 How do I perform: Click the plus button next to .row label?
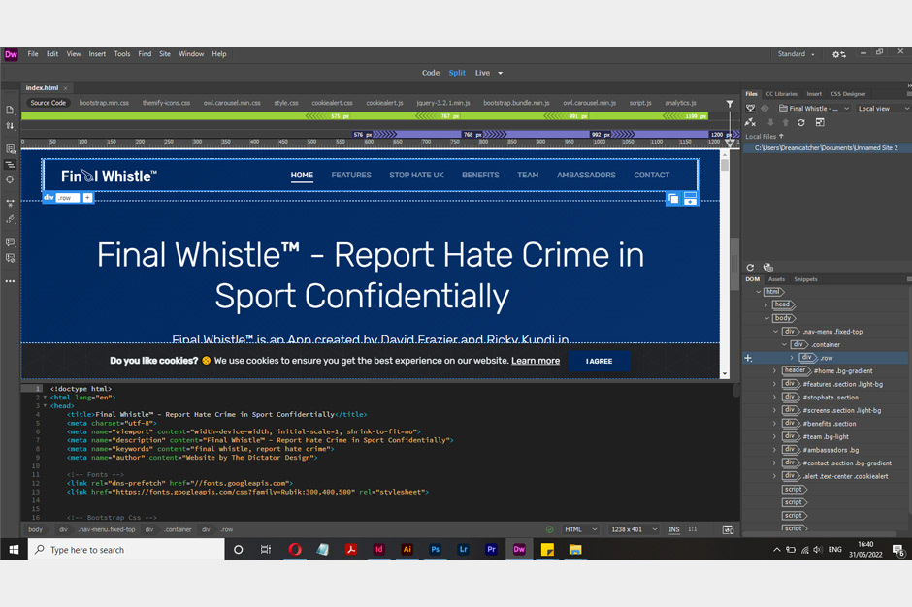pyautogui.click(x=87, y=198)
